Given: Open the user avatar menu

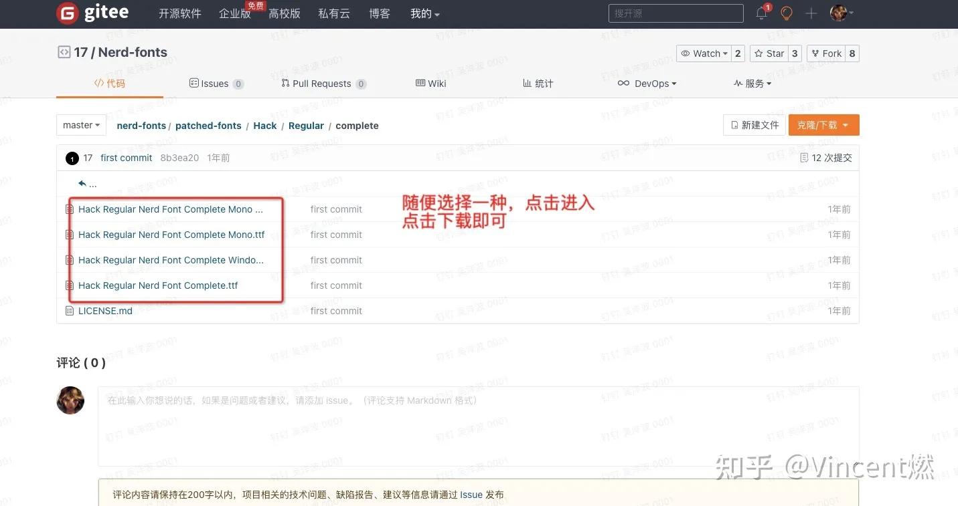Looking at the screenshot, I should click(x=842, y=13).
